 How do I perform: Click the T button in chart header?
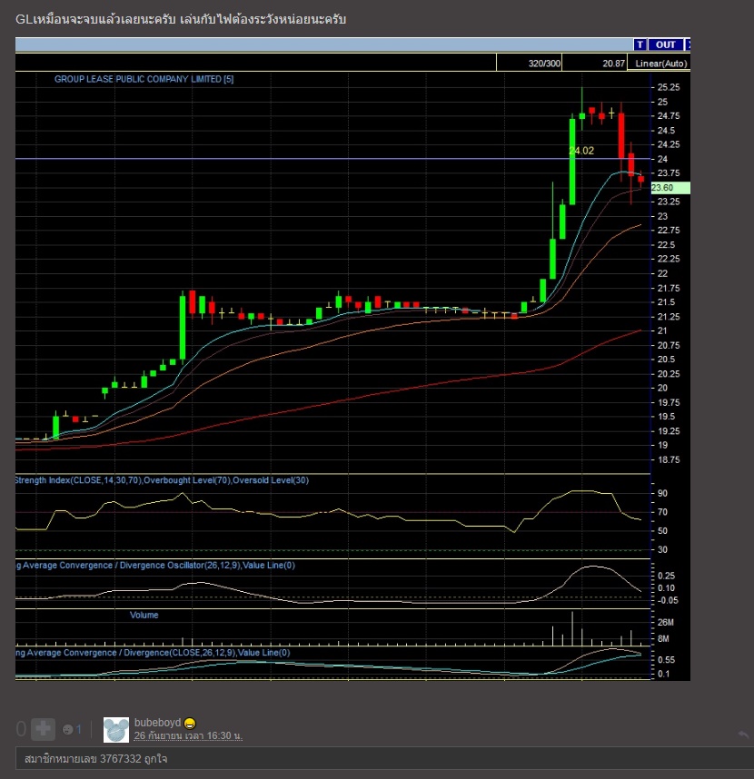coord(640,44)
